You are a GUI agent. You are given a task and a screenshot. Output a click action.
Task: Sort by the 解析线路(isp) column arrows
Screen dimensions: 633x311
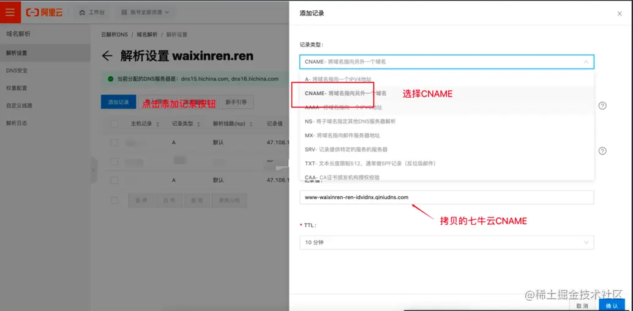tap(251, 123)
